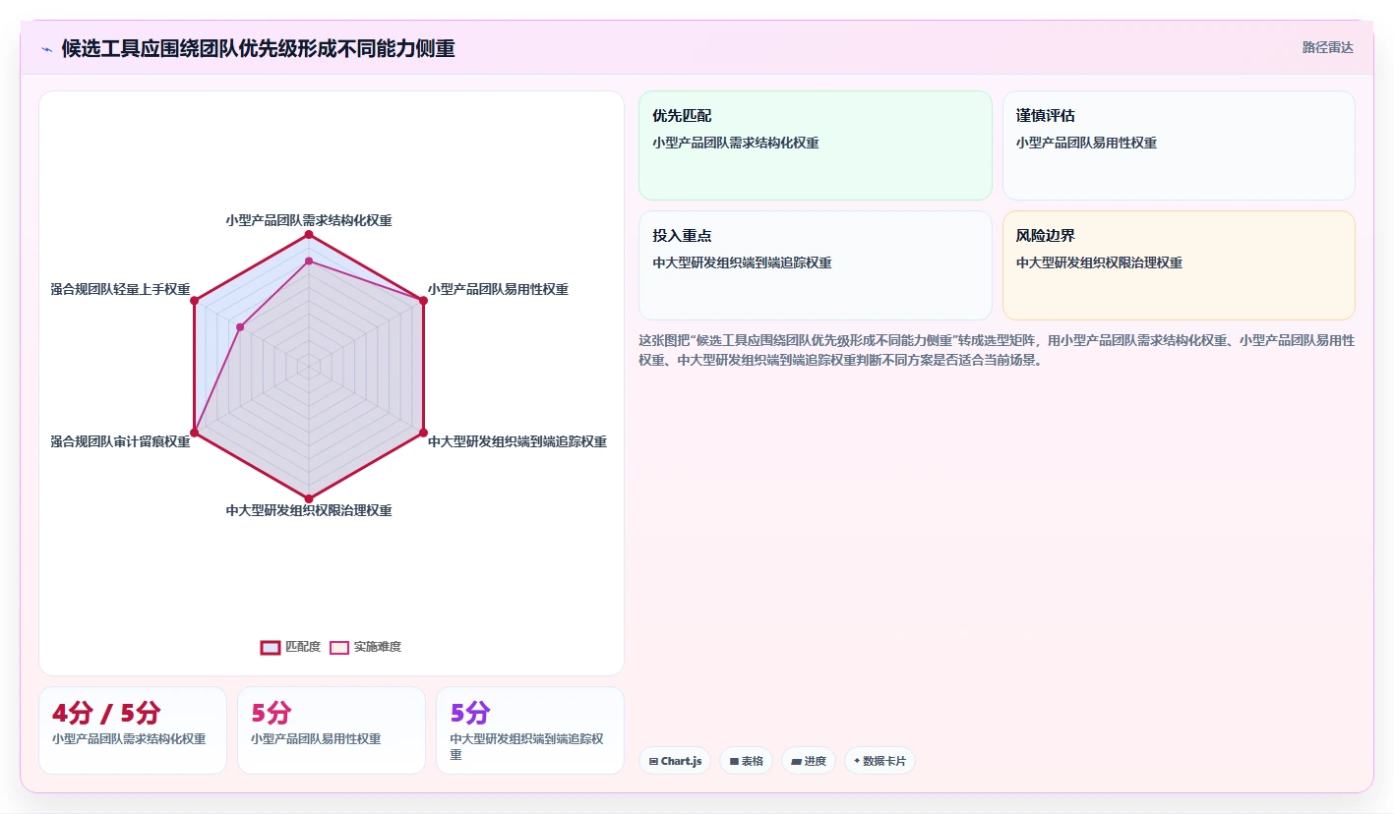Click radar axis label 小型产品团队易用性权重

(498, 289)
